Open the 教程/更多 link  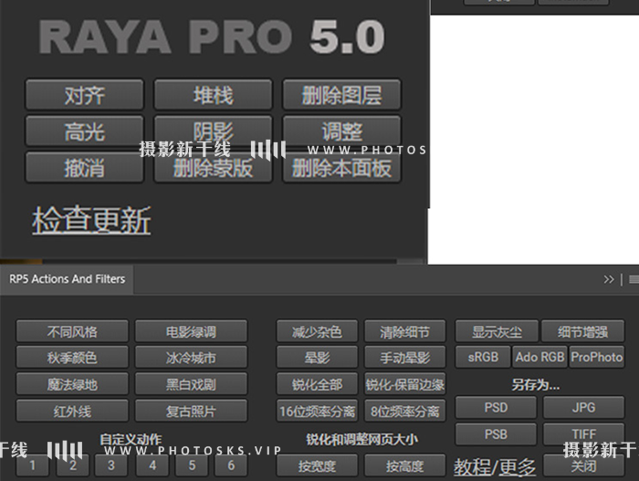click(x=495, y=467)
